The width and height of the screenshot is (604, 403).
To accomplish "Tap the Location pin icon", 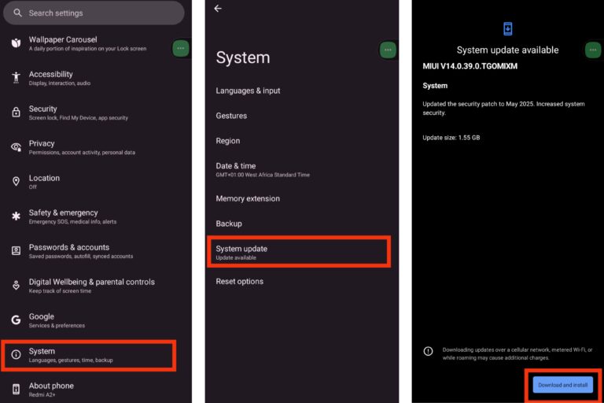I will 16,182.
